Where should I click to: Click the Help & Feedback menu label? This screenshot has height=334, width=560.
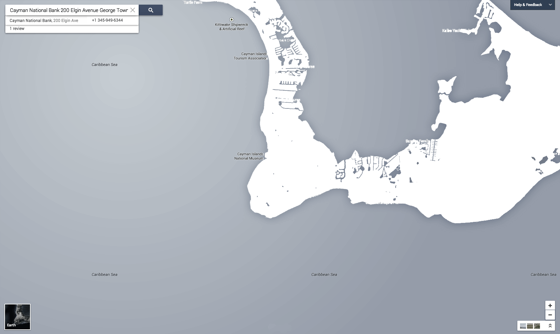[x=528, y=5]
